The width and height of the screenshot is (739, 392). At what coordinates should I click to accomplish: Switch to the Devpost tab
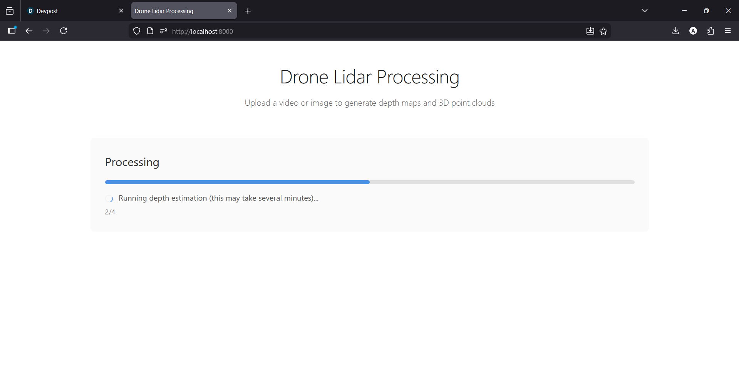(75, 11)
